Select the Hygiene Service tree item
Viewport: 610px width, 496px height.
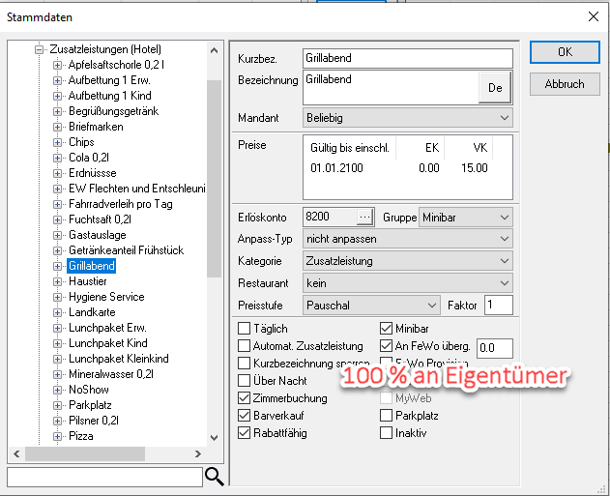pos(106,297)
